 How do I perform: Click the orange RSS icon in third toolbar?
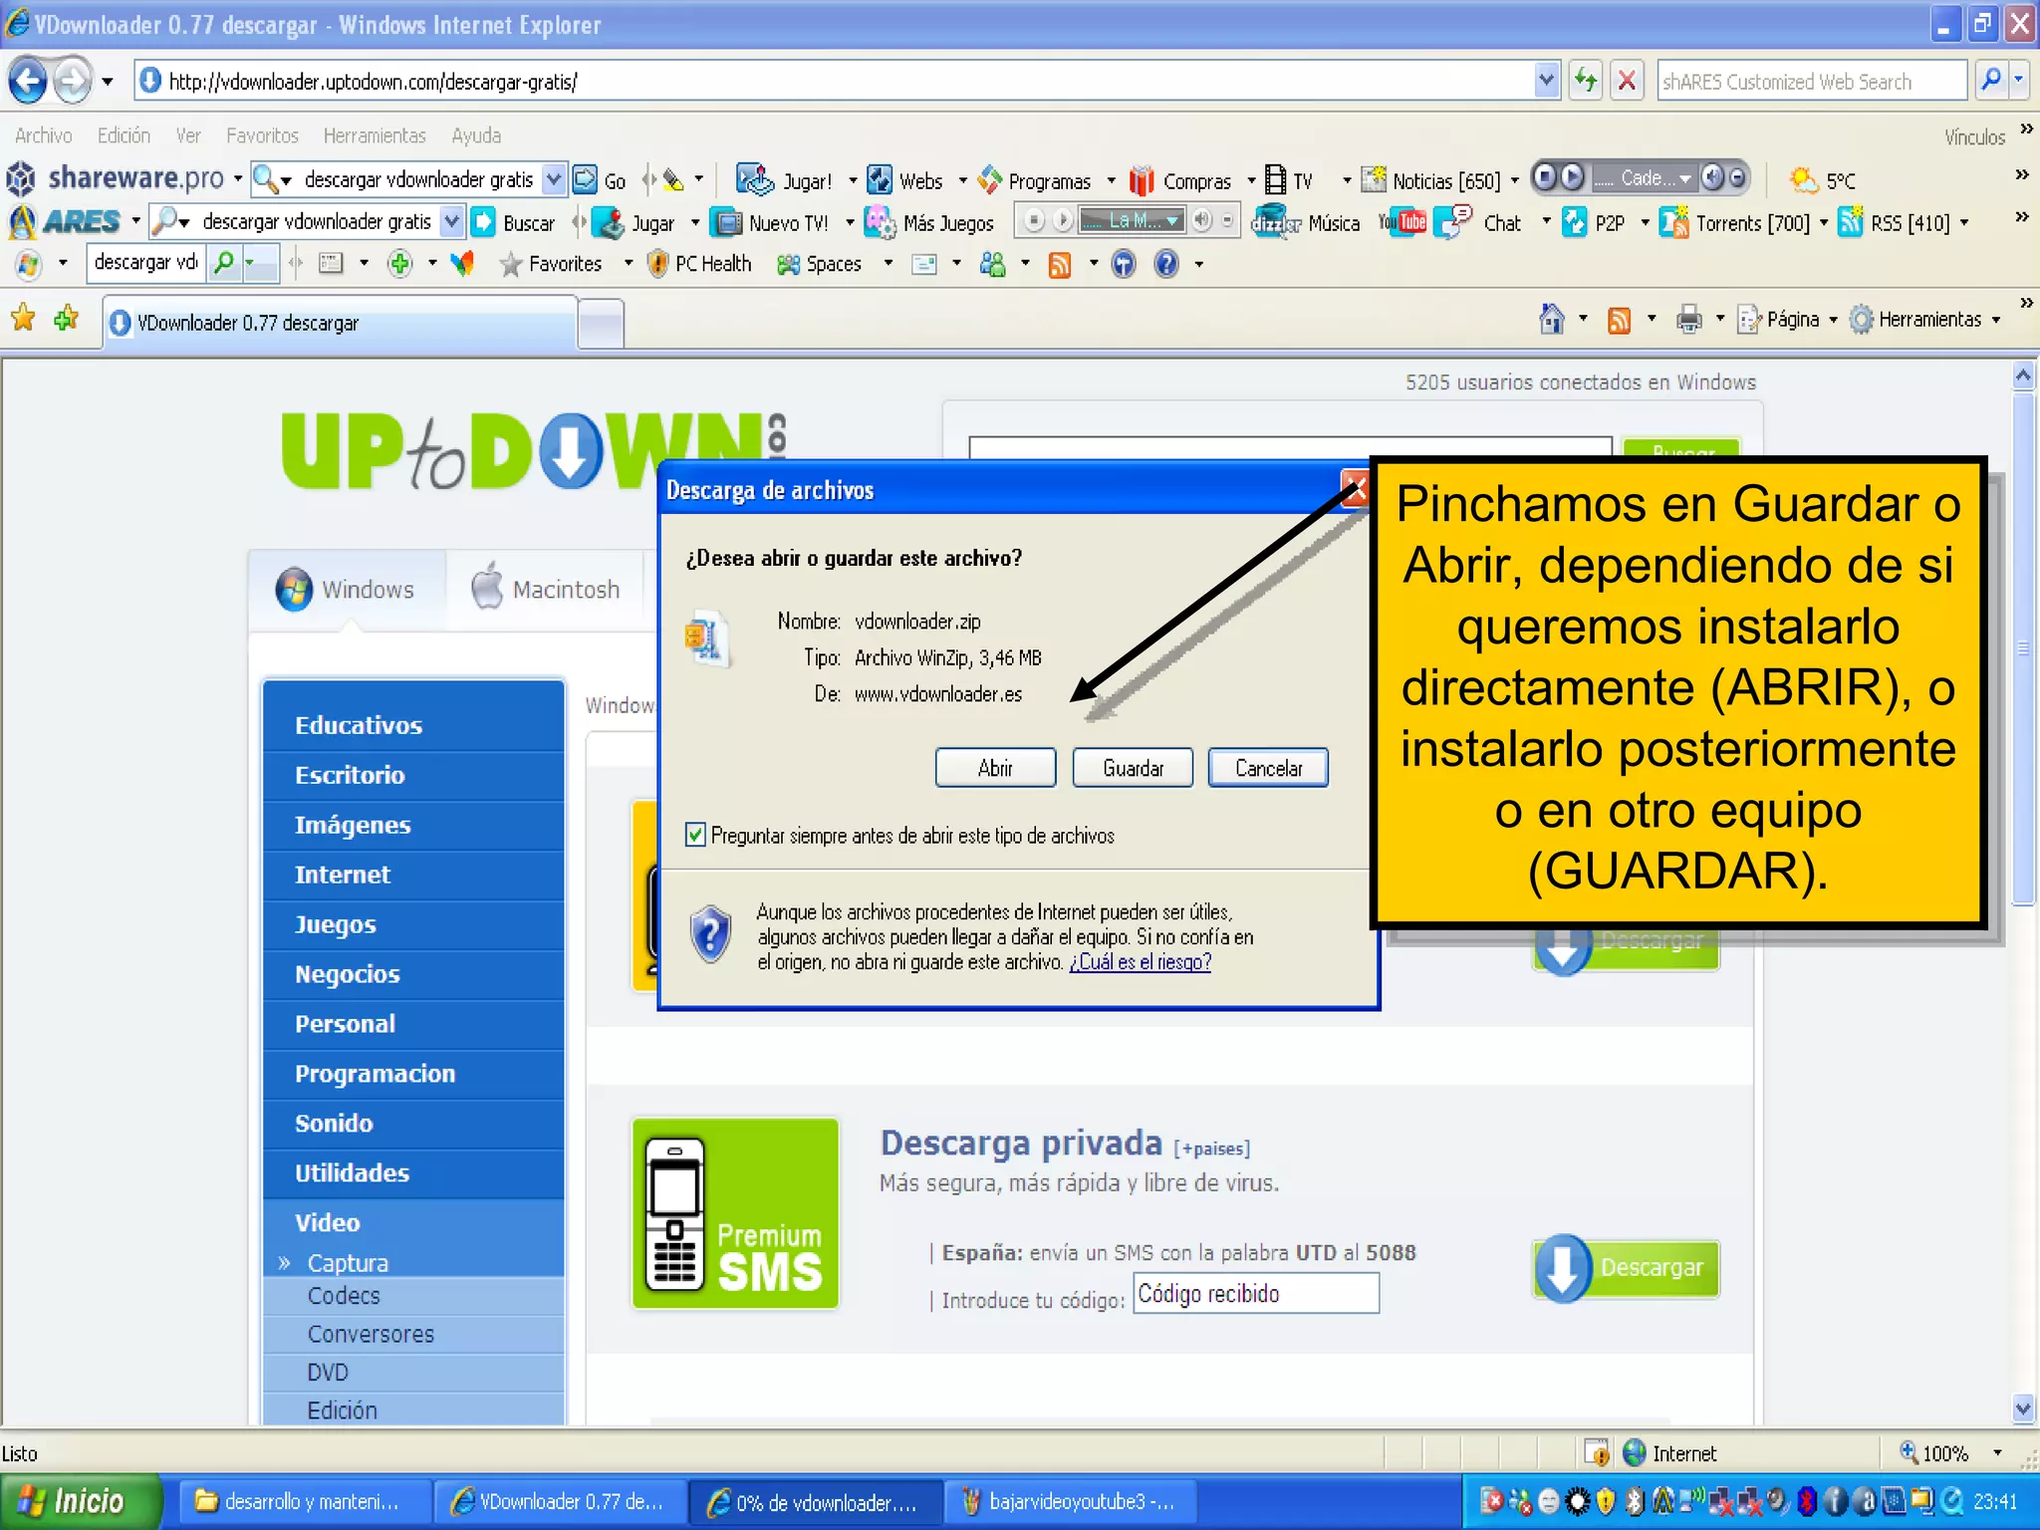click(x=1059, y=265)
